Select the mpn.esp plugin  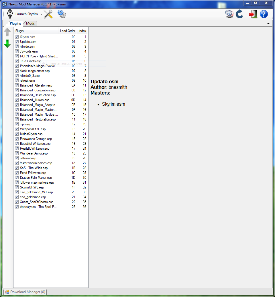(51, 124)
